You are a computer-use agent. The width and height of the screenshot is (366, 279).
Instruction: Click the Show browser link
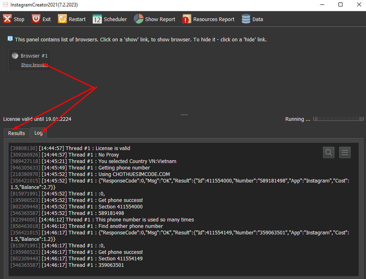pyautogui.click(x=34, y=64)
